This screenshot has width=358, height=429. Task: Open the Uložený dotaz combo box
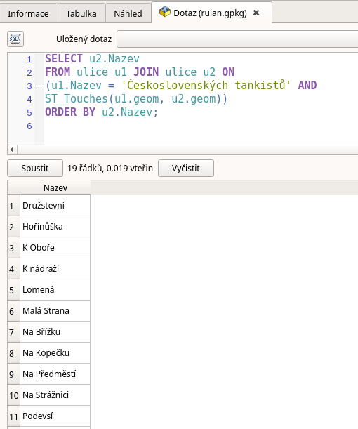(237, 39)
